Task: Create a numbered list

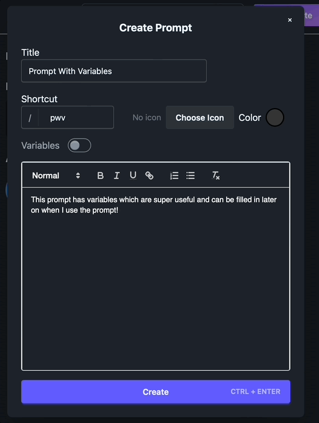Action: (174, 175)
